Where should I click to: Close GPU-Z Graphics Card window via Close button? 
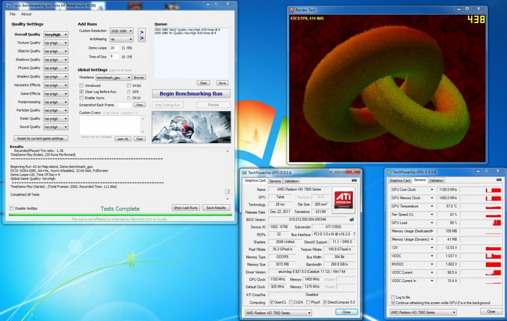point(346,312)
